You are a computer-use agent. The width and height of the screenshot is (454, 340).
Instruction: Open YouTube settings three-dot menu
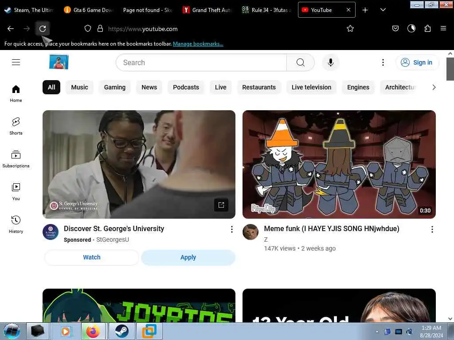click(383, 62)
